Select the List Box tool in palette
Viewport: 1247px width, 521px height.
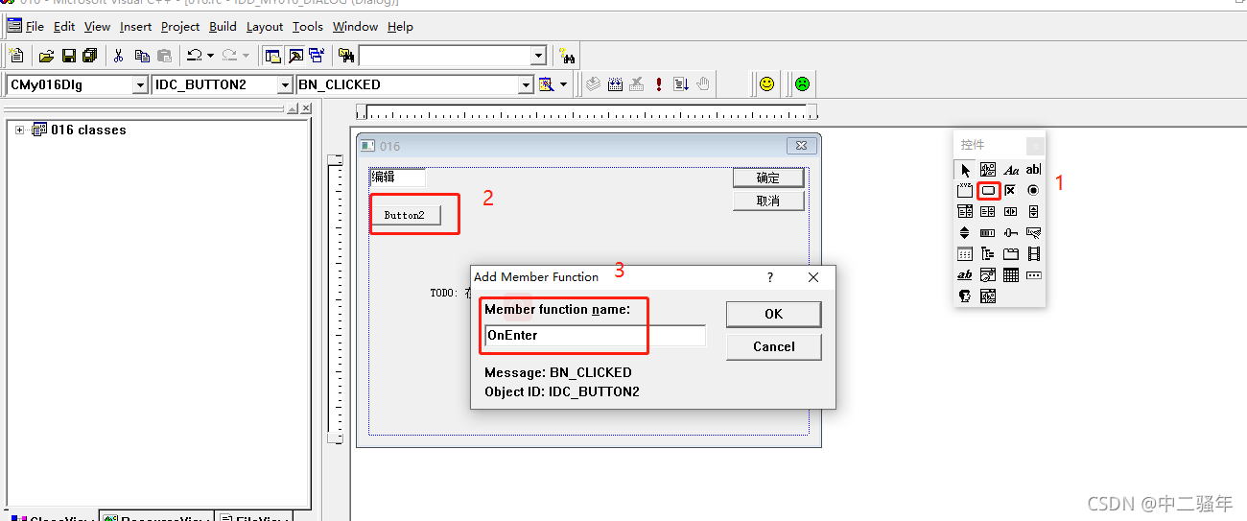coord(988,211)
